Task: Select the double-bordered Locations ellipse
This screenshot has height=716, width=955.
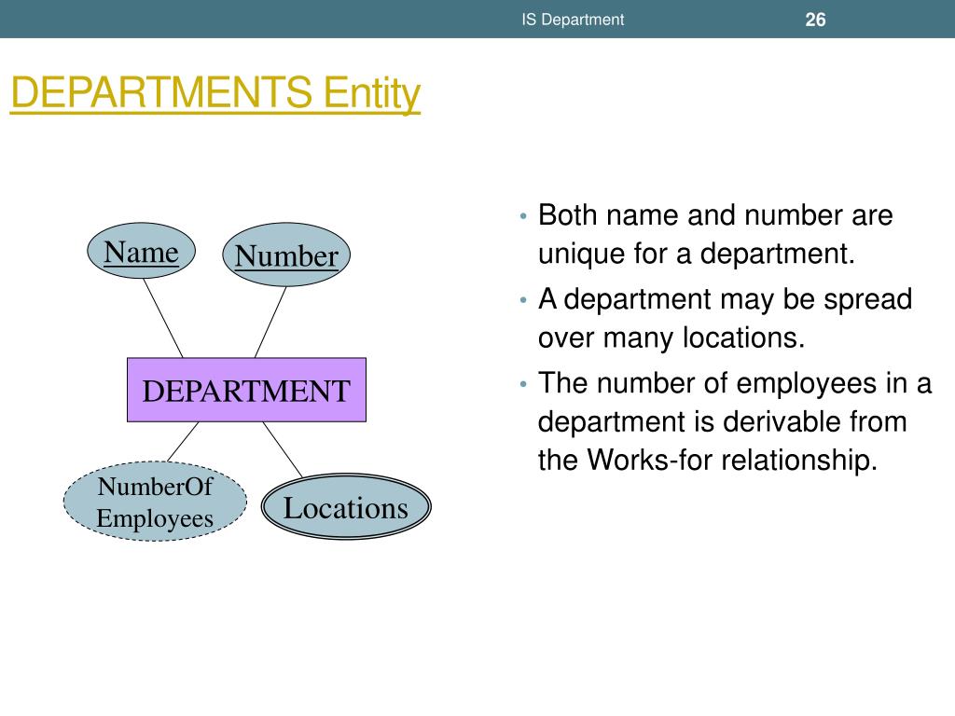Action: click(346, 506)
